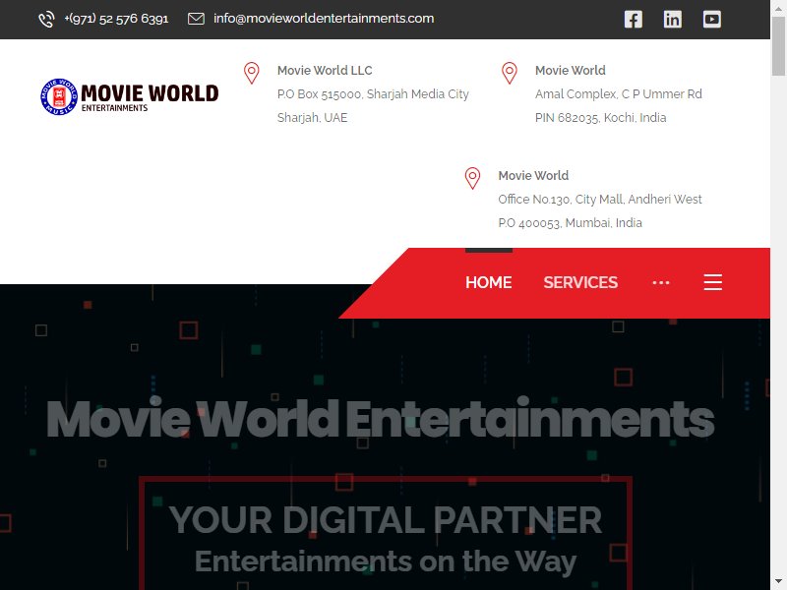Image resolution: width=787 pixels, height=590 pixels.
Task: Select "Amal Complex, C P Ummer Rd" text
Action: click(619, 93)
